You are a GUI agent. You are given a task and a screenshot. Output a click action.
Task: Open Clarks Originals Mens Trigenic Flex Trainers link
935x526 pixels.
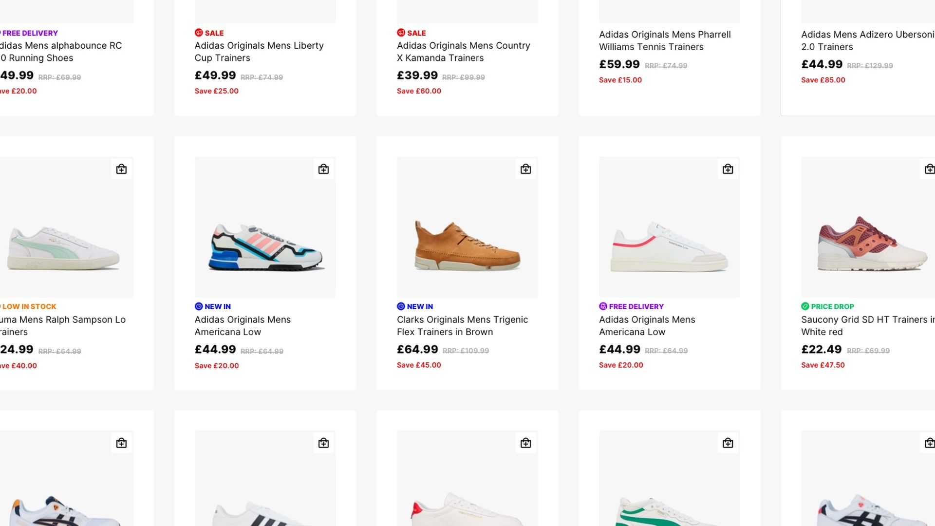pyautogui.click(x=462, y=326)
